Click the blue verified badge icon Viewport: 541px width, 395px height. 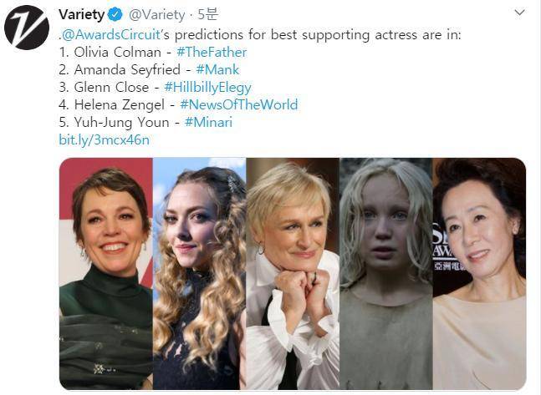coord(115,15)
